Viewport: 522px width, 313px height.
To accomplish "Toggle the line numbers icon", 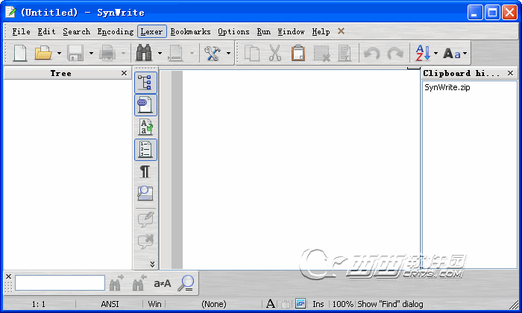I will 145,149.
